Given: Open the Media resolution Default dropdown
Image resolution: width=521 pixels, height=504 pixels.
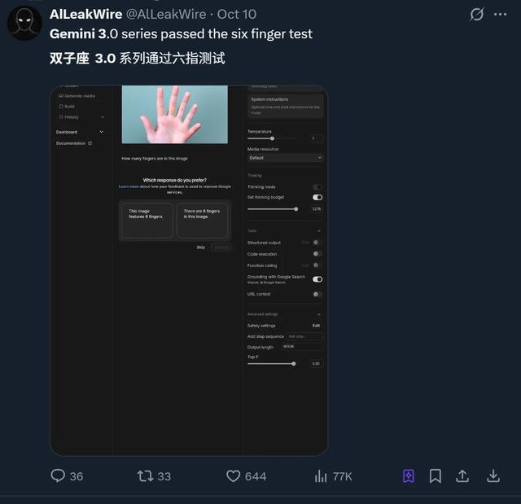Looking at the screenshot, I should point(285,158).
